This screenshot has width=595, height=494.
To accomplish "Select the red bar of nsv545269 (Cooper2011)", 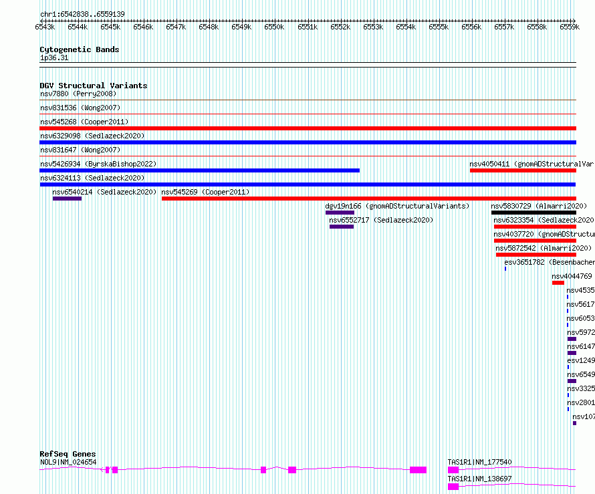I will (369, 199).
